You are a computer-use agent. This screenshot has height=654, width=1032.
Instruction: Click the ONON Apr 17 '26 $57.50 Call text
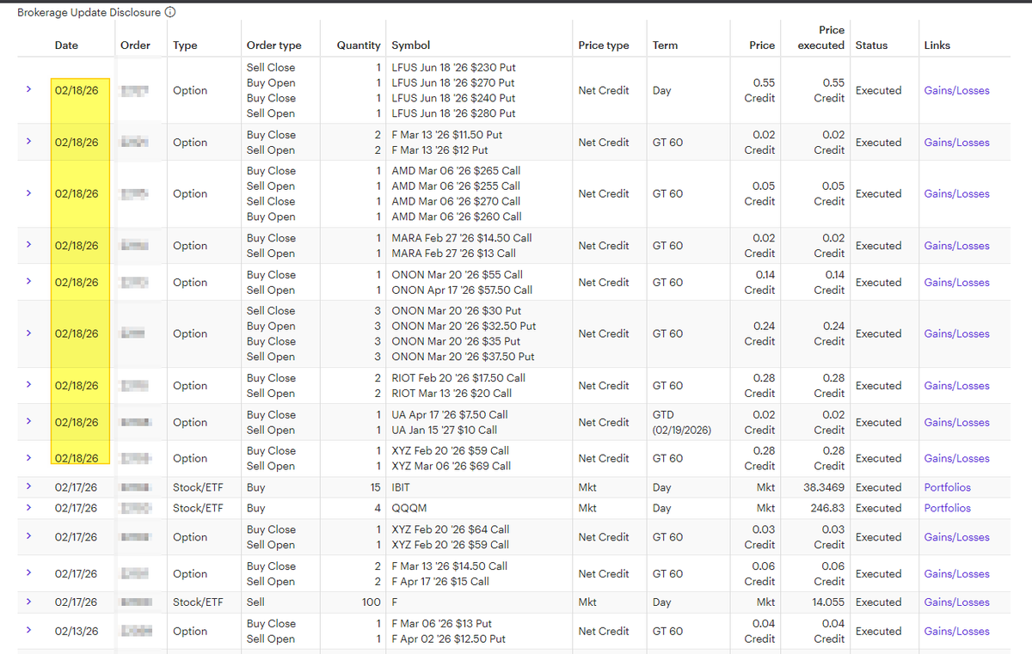point(462,290)
